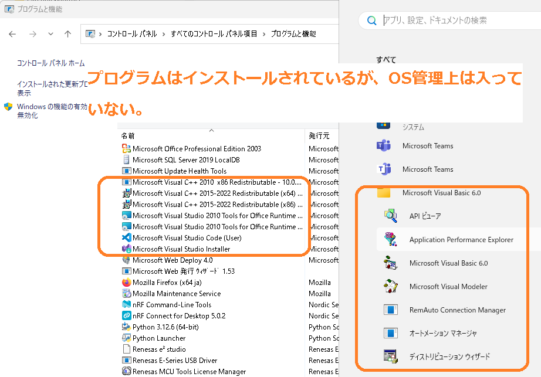541x377 pixels.
Task: Click the Microsoft Office Professional Edition 2003 icon
Action: (126, 148)
